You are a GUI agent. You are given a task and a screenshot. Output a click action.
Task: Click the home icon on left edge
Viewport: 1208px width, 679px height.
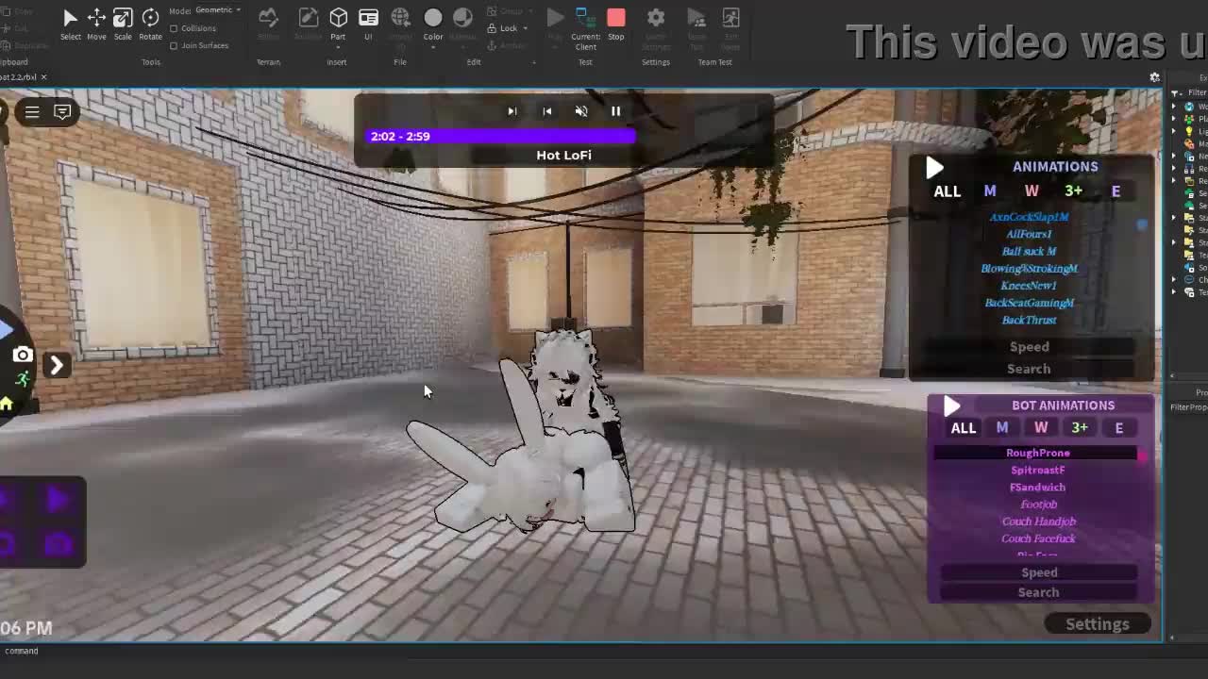[7, 405]
